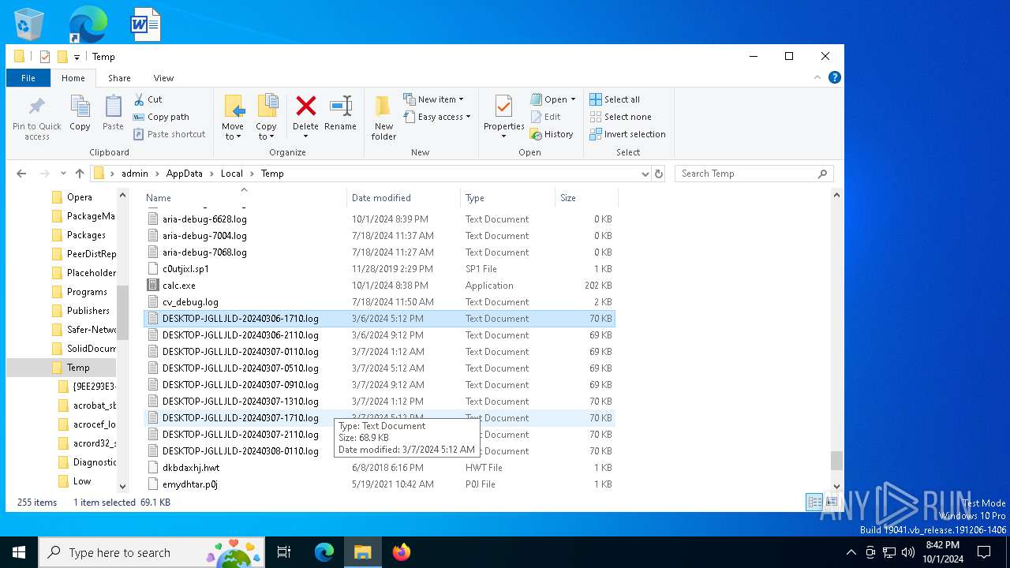Click the Cut scissors command
The width and height of the screenshot is (1010, 568).
point(148,99)
